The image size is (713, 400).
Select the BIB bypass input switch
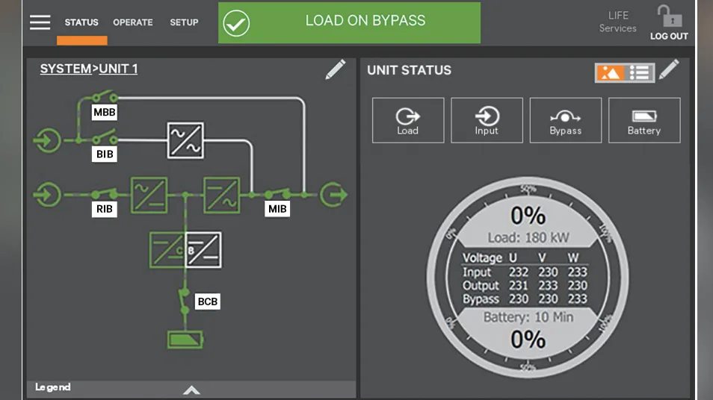pos(105,138)
